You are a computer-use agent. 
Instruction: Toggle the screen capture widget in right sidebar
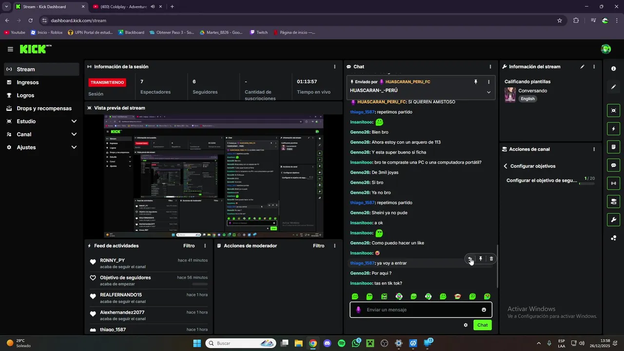pyautogui.click(x=613, y=111)
